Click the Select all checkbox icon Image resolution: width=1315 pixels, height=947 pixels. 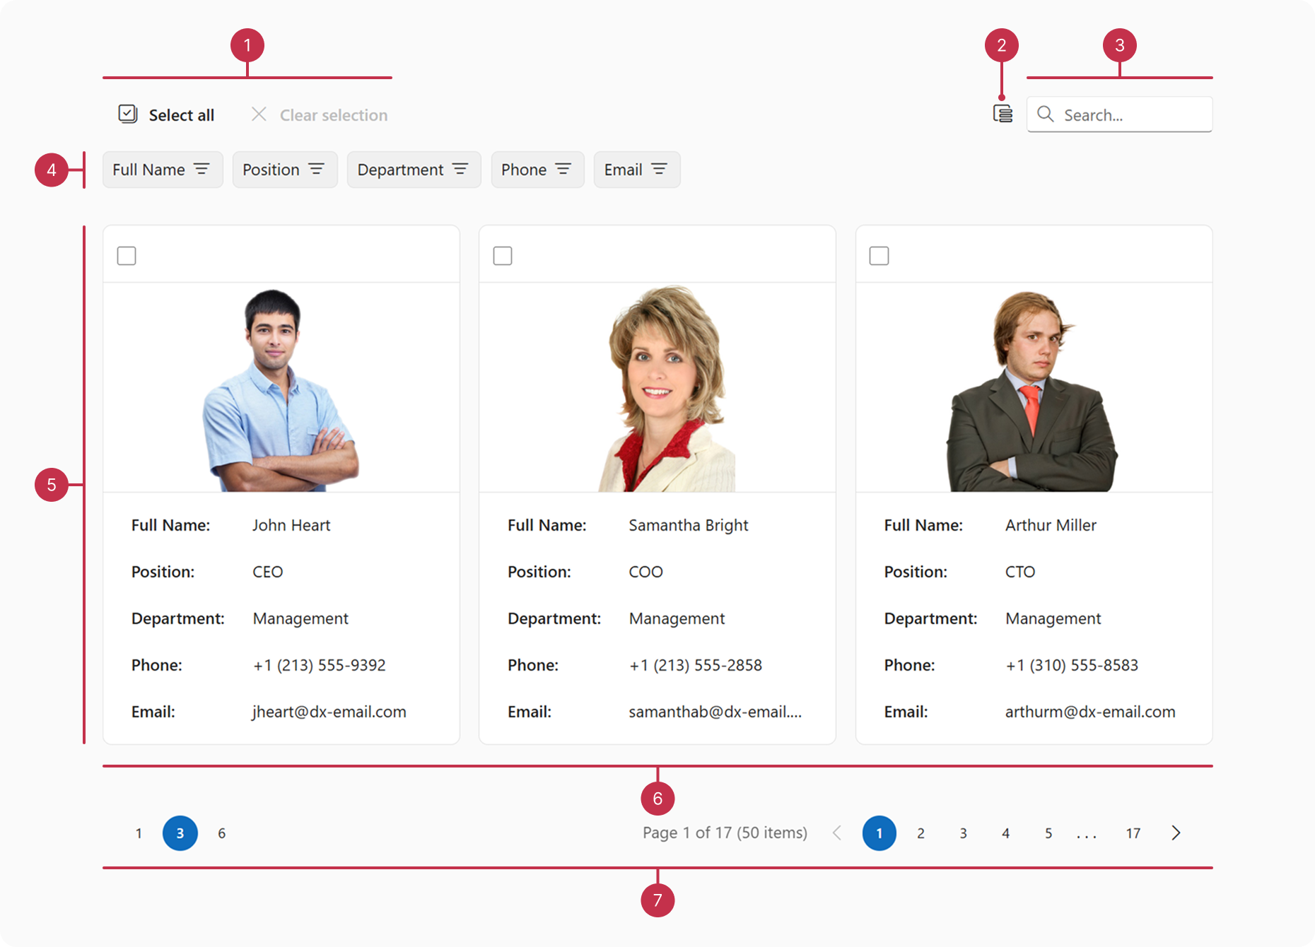click(127, 114)
